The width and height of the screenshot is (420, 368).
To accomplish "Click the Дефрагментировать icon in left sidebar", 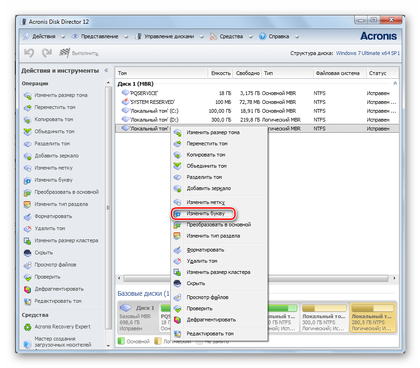I will (x=27, y=289).
